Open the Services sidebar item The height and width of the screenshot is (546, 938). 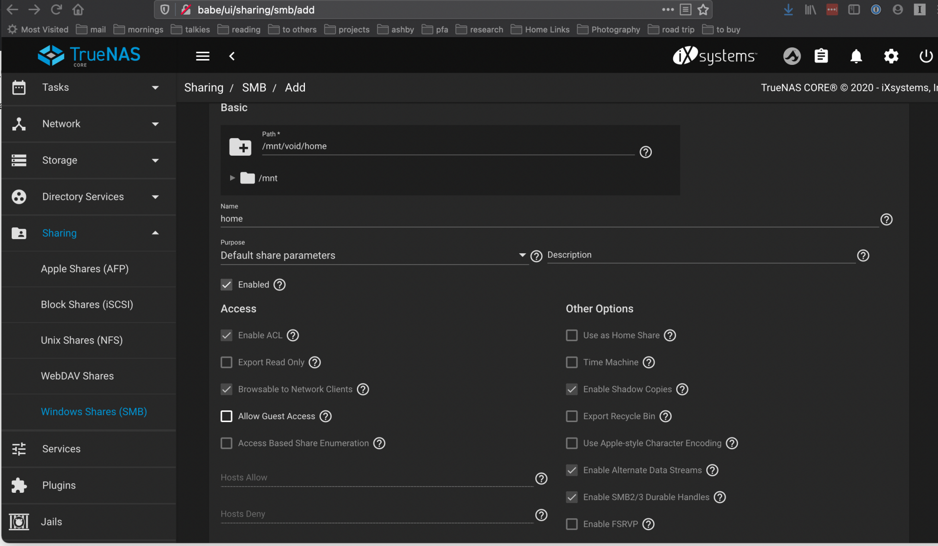(89, 449)
